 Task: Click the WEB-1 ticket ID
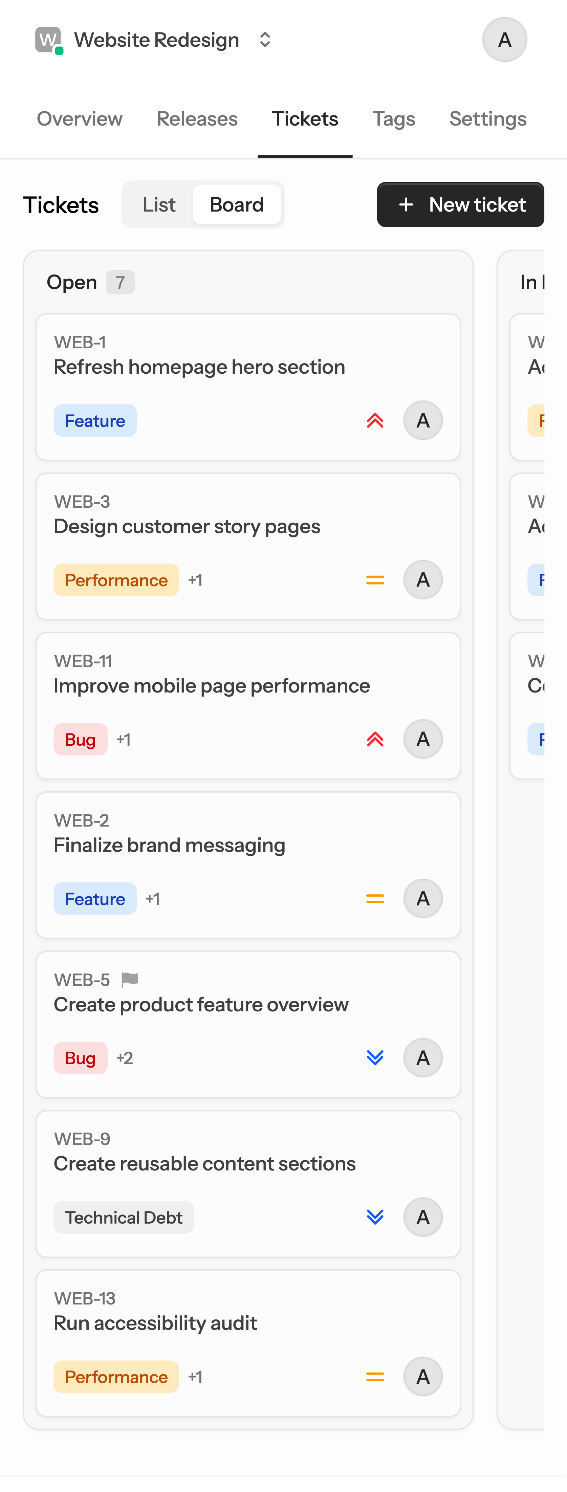tap(80, 342)
